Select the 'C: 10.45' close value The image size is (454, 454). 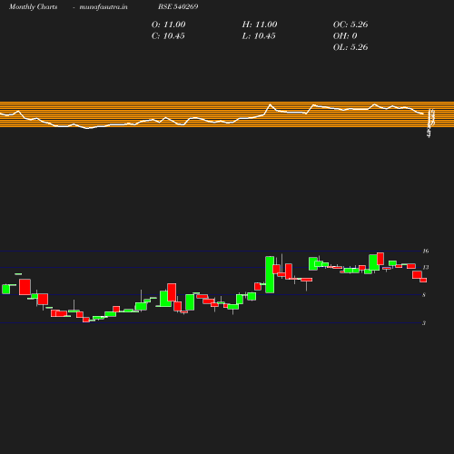pos(168,36)
